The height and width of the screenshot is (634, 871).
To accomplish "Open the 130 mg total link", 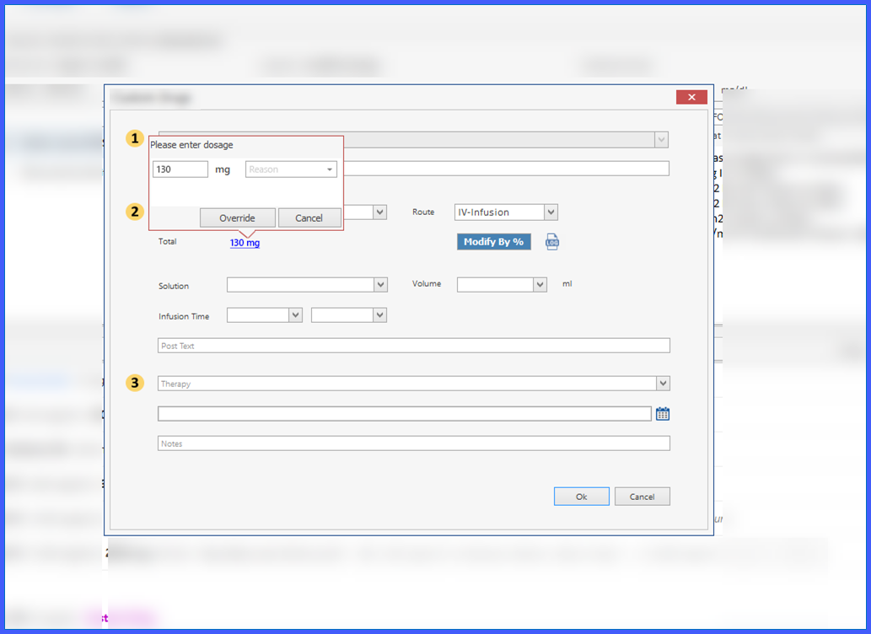I will [x=245, y=243].
